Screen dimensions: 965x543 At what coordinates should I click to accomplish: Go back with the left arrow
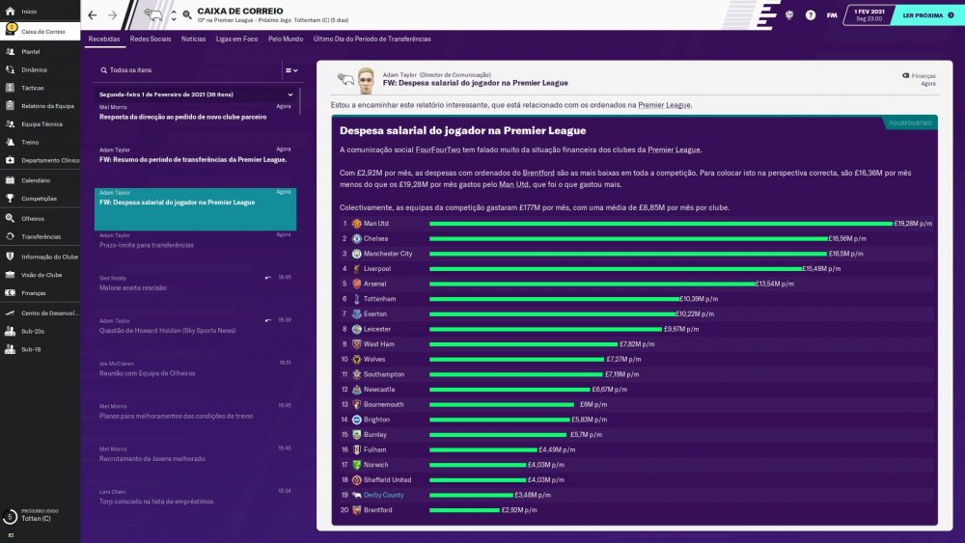[93, 14]
